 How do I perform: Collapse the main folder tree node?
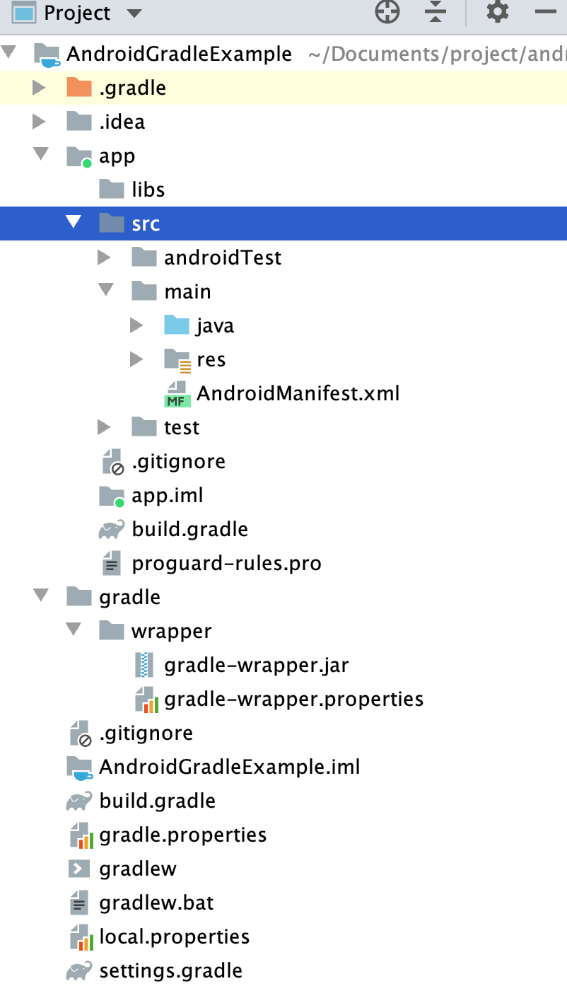(x=105, y=291)
